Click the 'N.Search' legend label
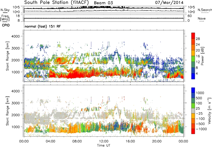This screenshot has height=147, width=212. coord(205,10)
